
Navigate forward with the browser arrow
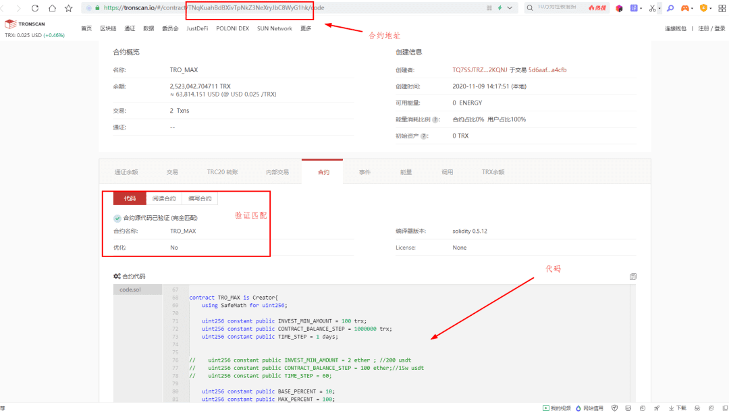click(x=18, y=8)
